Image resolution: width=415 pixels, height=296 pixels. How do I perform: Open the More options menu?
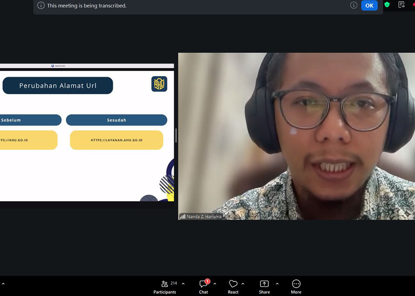click(296, 287)
